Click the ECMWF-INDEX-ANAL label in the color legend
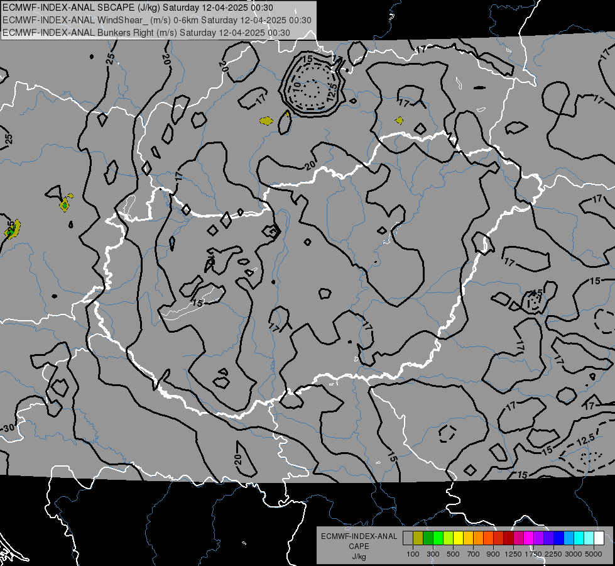Viewport: 615px width, 566px height. [359, 536]
